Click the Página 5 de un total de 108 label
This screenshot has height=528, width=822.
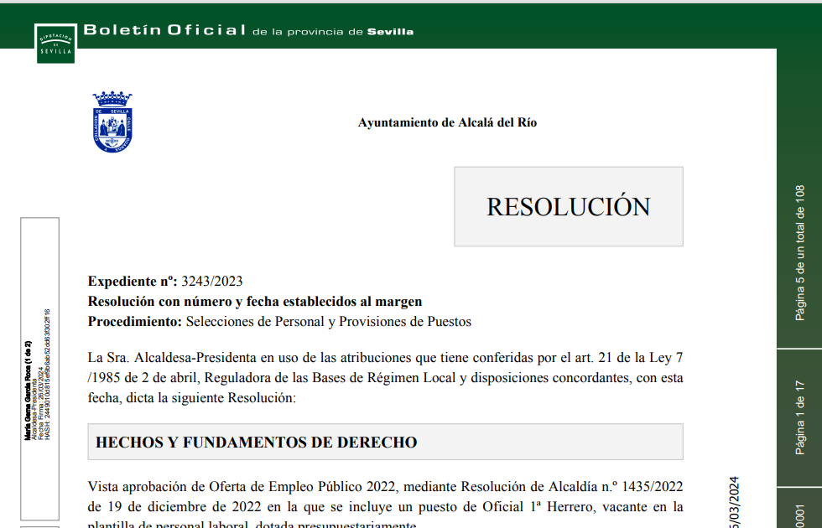[x=799, y=252]
